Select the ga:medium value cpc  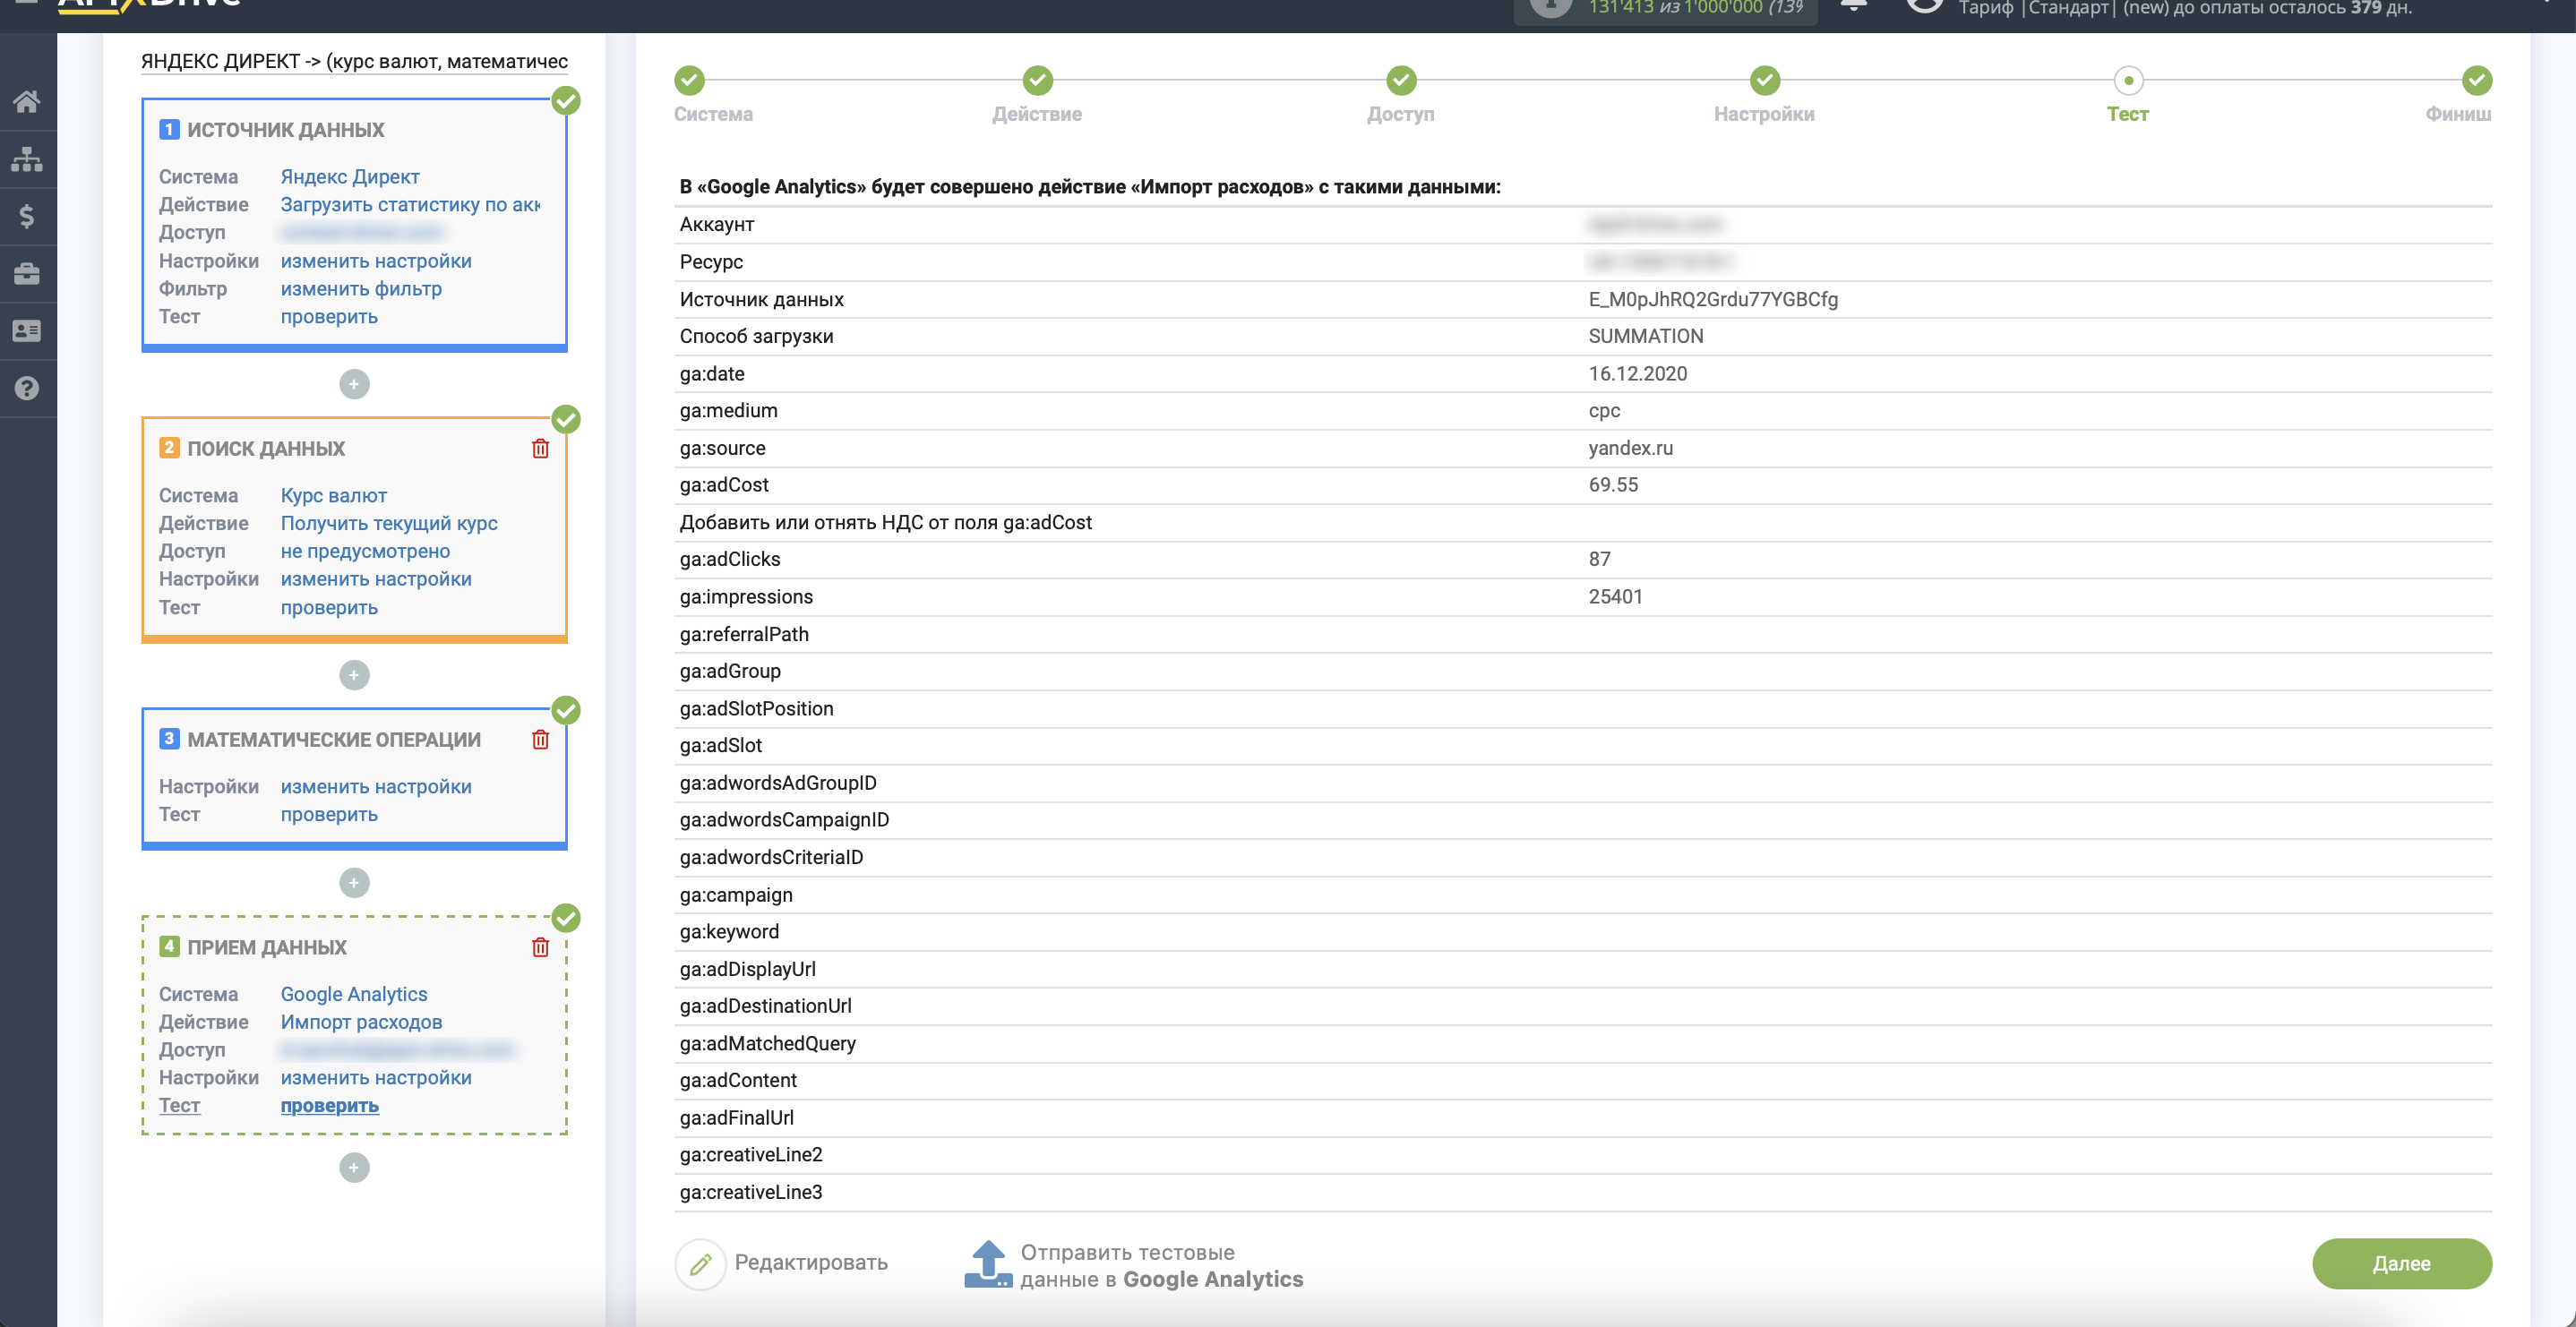pos(1604,410)
